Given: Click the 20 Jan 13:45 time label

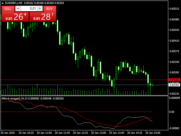Looking at the screenshot, I should (116, 133).
